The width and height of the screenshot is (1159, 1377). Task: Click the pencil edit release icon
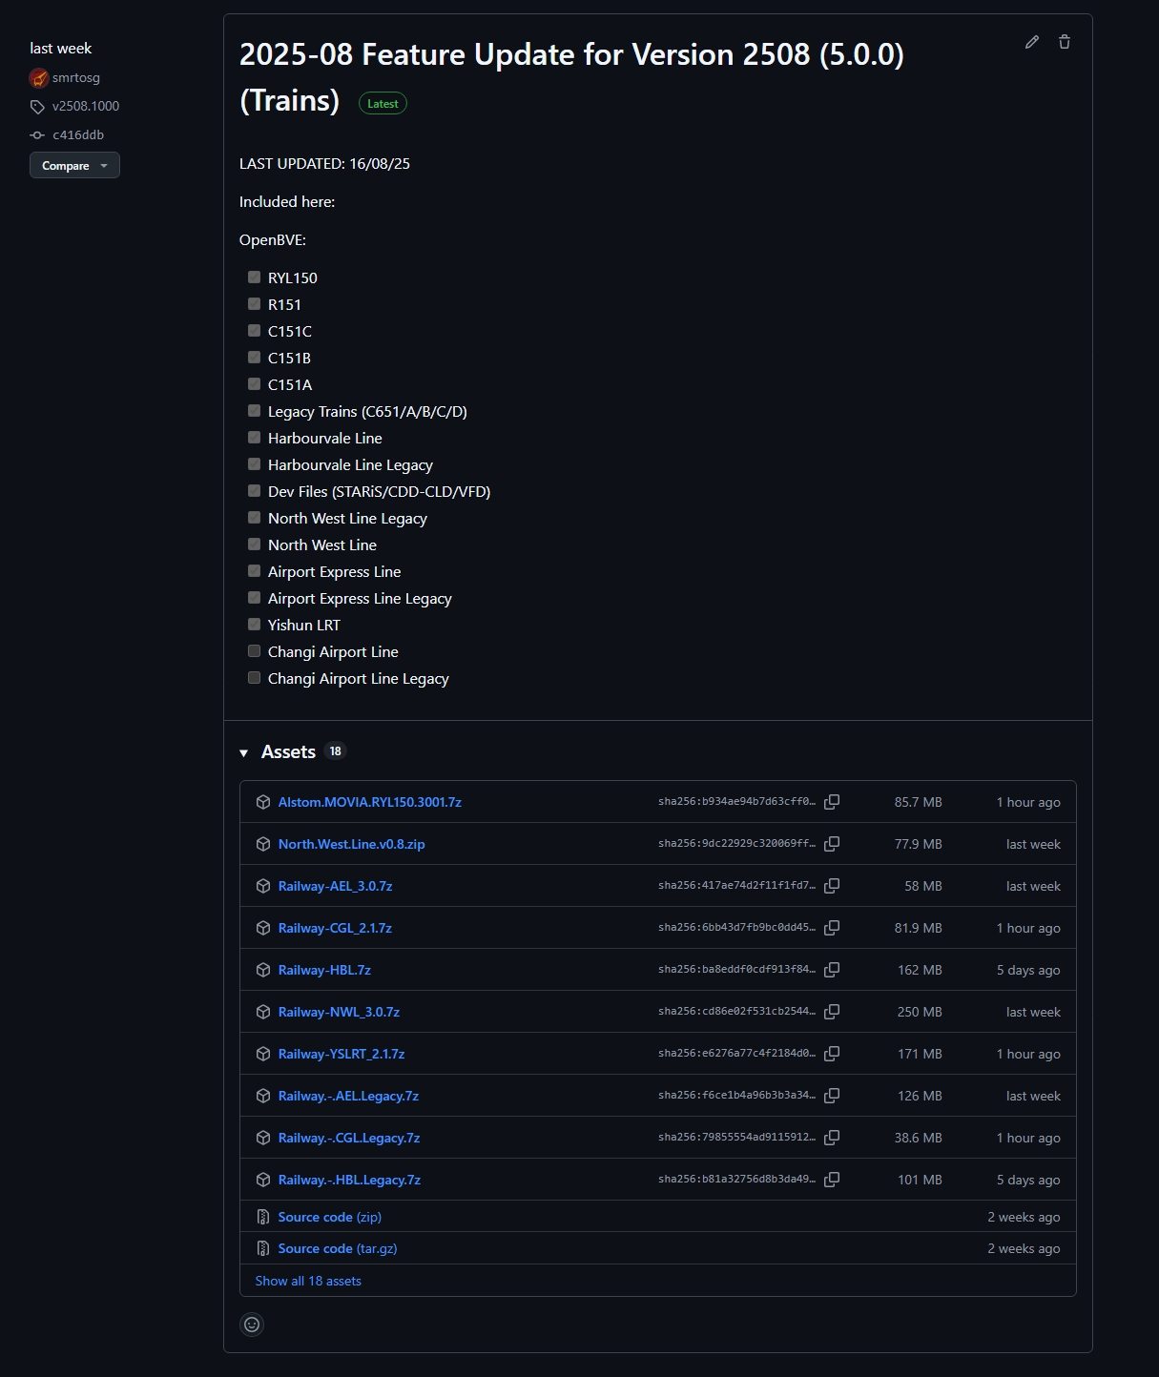click(x=1031, y=42)
